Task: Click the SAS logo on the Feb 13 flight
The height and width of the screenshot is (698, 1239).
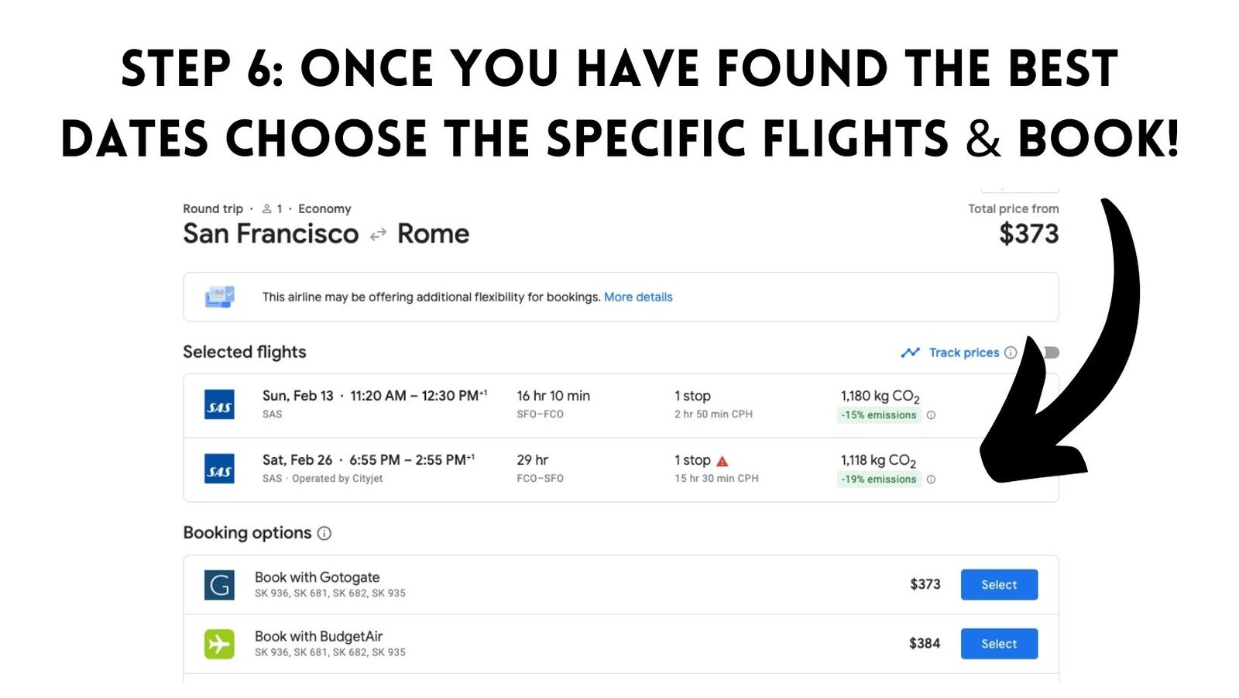Action: [220, 404]
